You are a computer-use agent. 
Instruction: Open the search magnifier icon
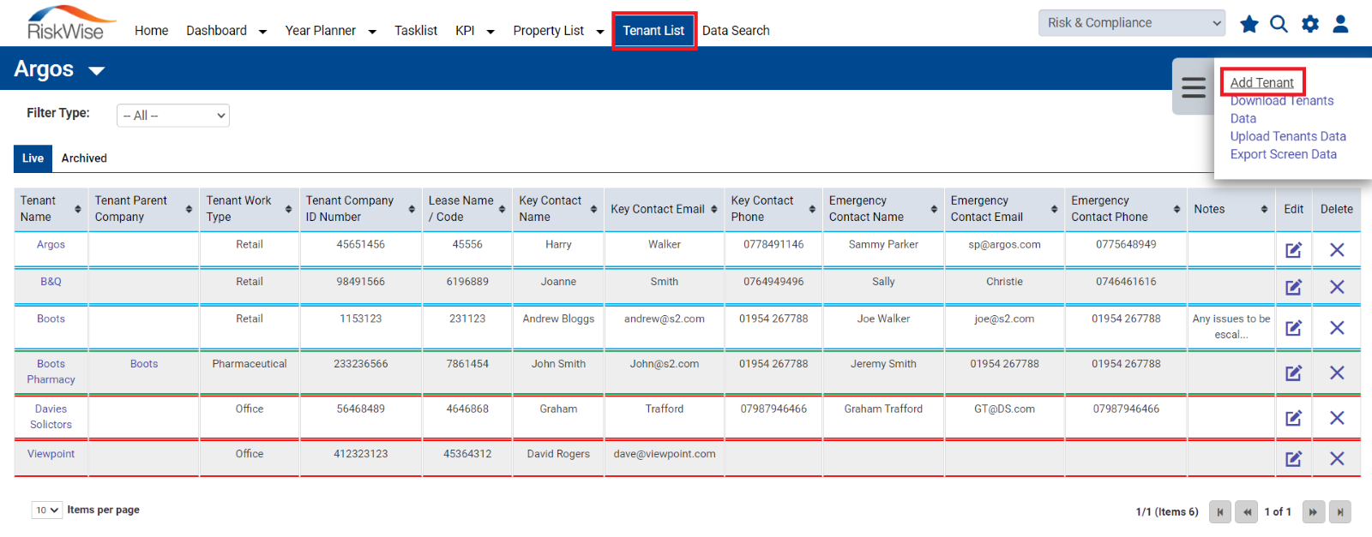tap(1279, 24)
